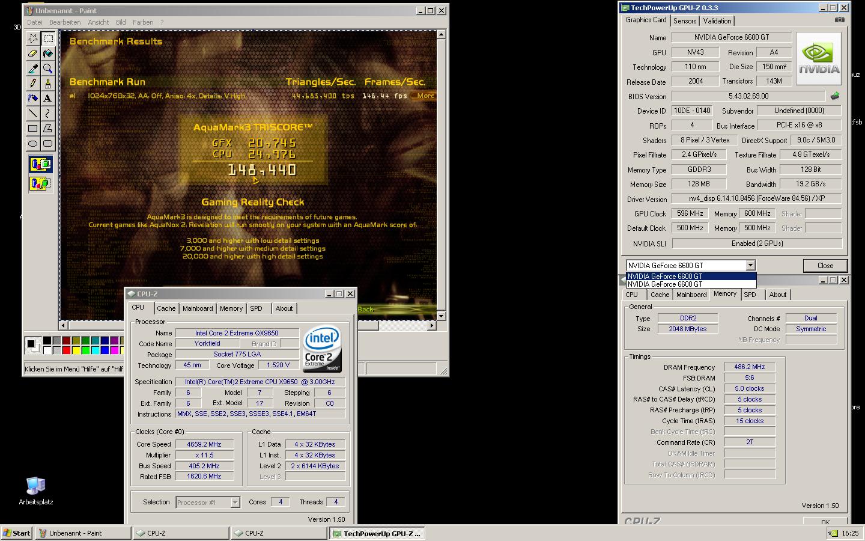Pick the magenta swatch in Paint's palette
865x541 pixels.
tap(114, 350)
